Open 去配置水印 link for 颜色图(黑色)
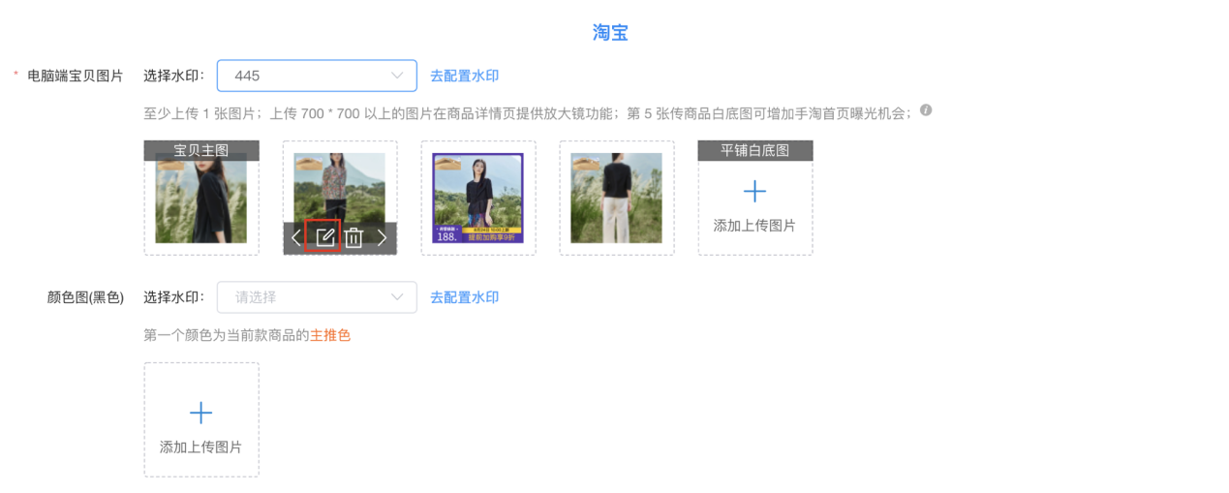The height and width of the screenshot is (493, 1229). 465,297
